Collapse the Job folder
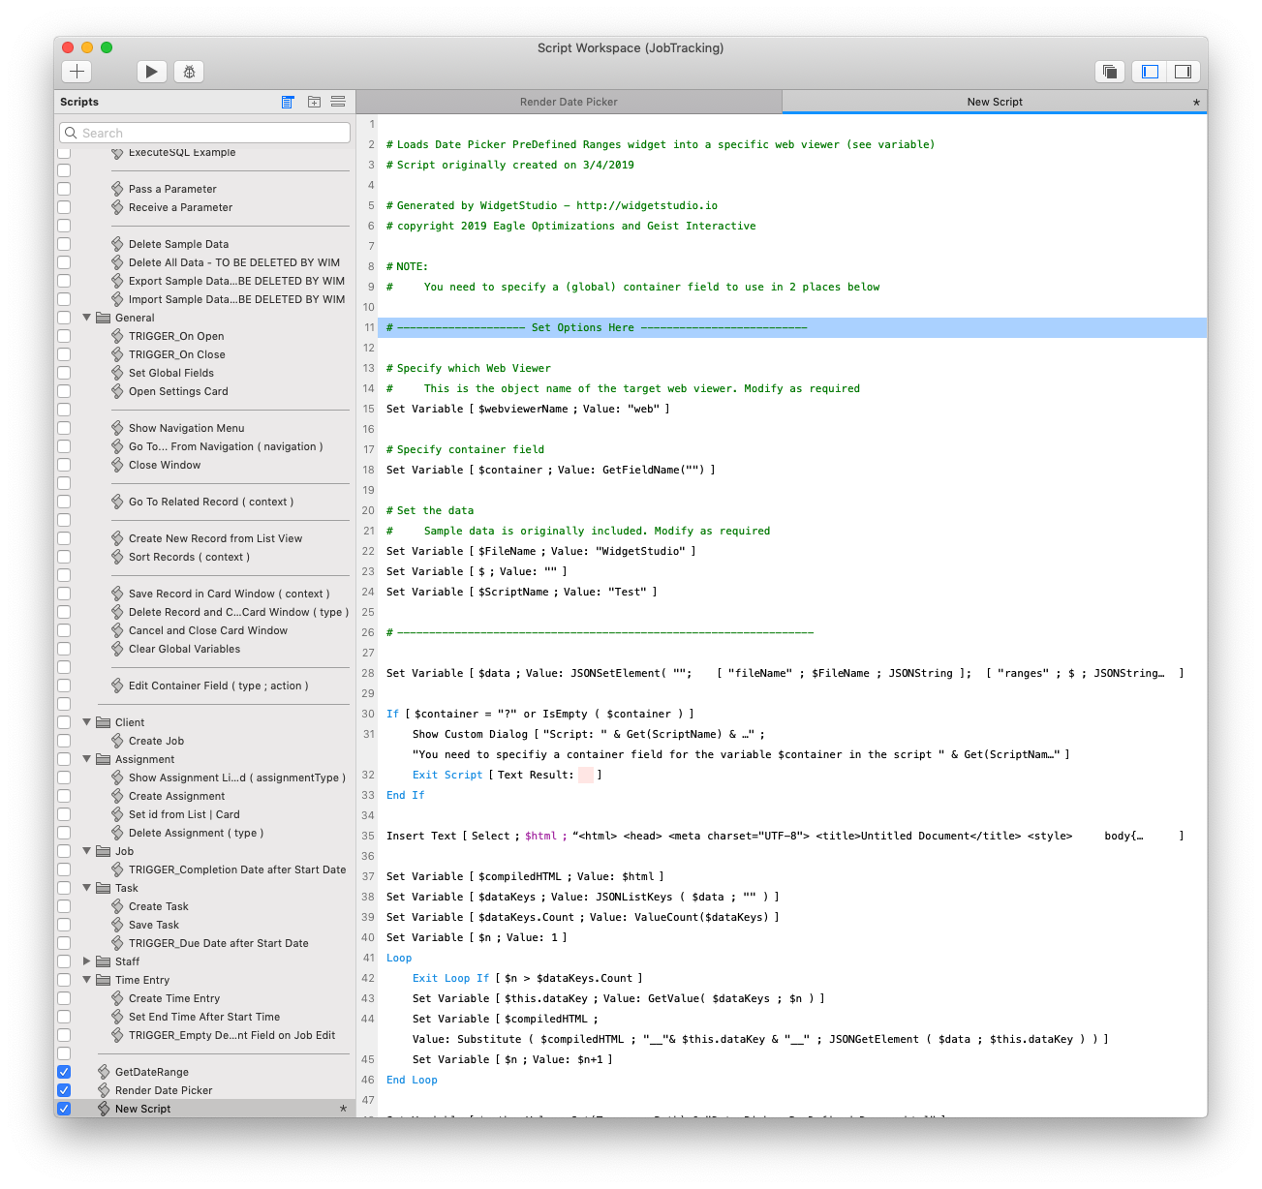Screen dimensions: 1262x1189 pyautogui.click(x=86, y=851)
